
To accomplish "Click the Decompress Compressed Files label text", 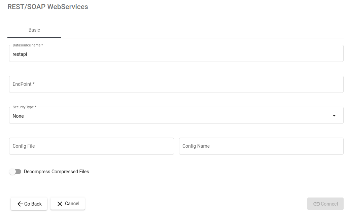I will coord(56,172).
